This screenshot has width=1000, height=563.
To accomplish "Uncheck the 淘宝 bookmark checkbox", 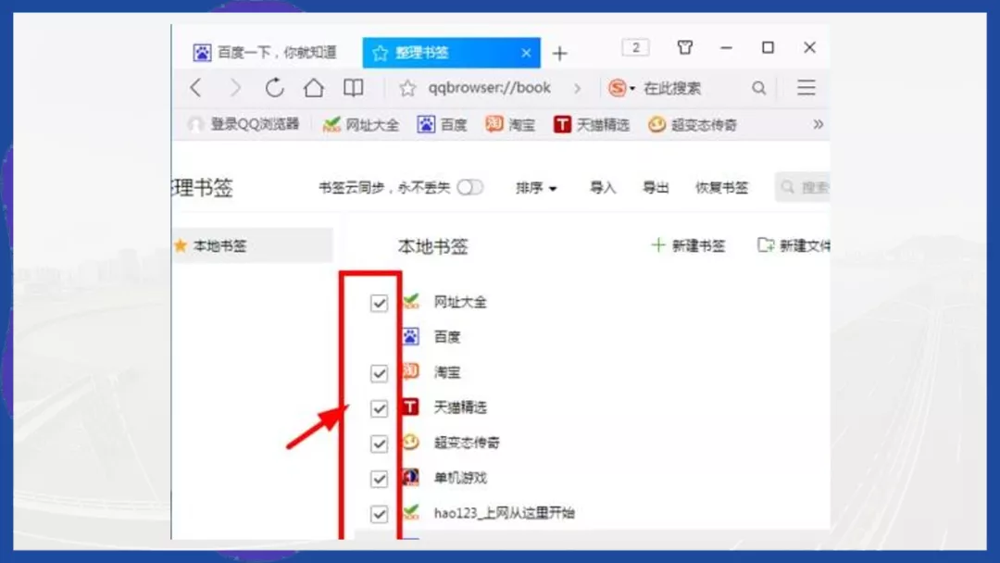I will [379, 372].
